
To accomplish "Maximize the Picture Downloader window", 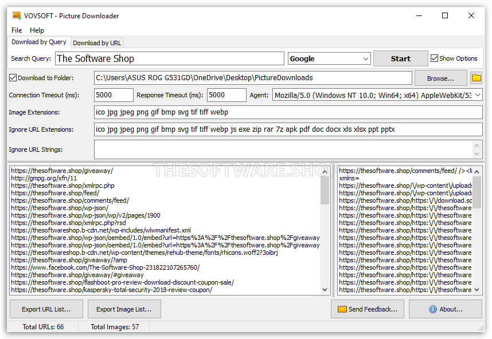I will coord(445,15).
